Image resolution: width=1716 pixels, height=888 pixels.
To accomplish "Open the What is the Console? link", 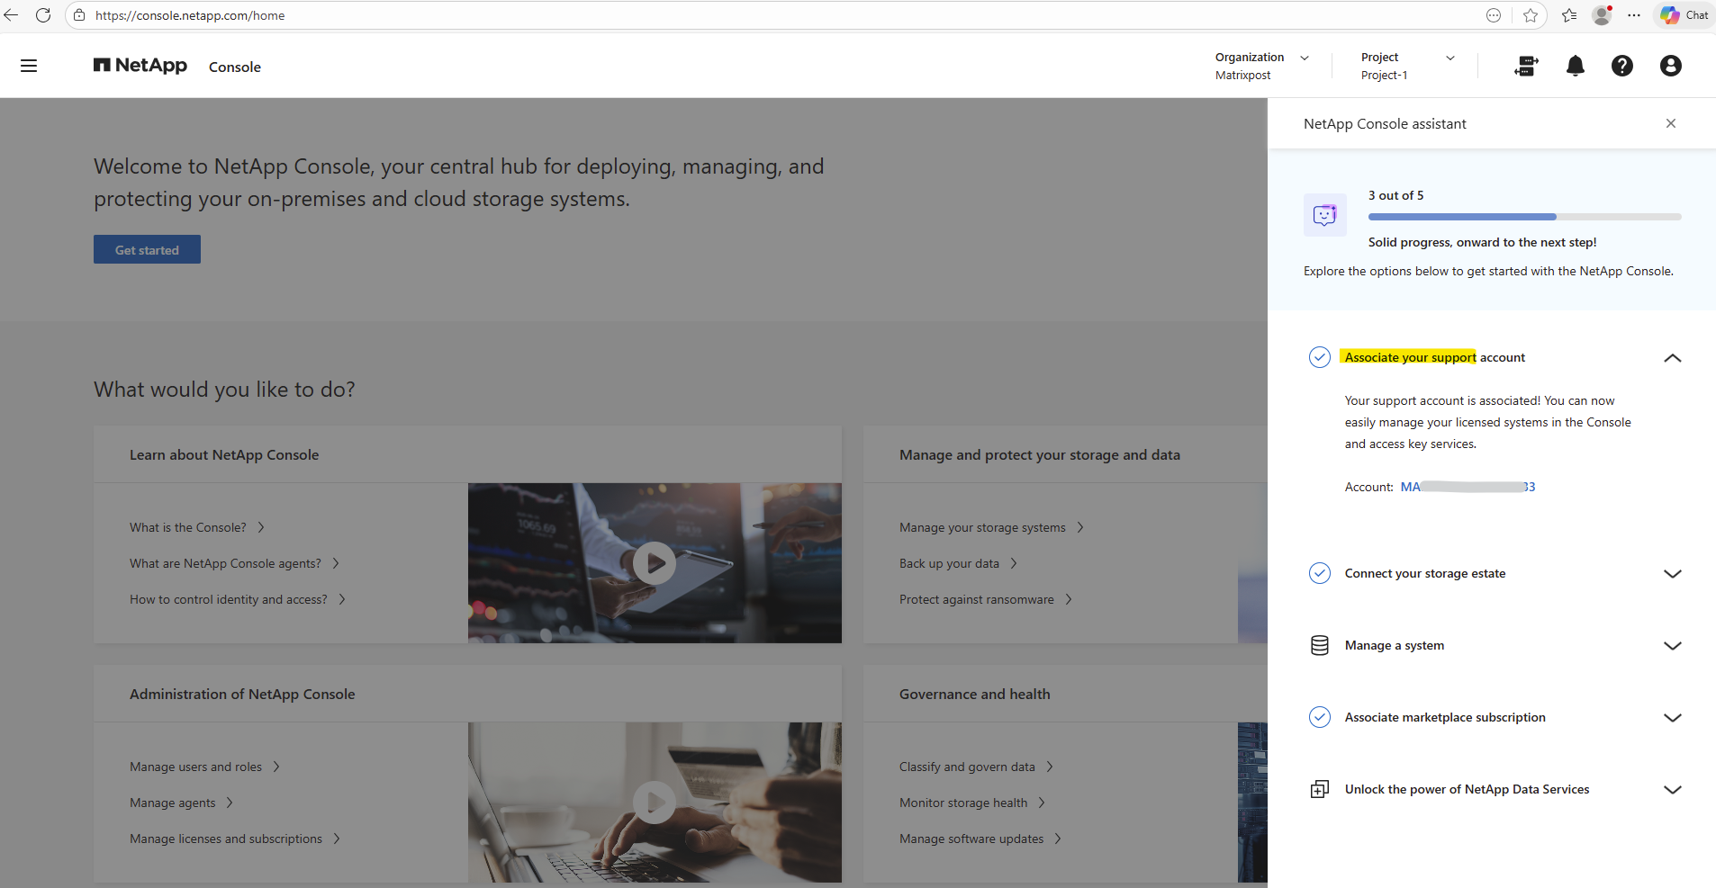I will pos(197,527).
